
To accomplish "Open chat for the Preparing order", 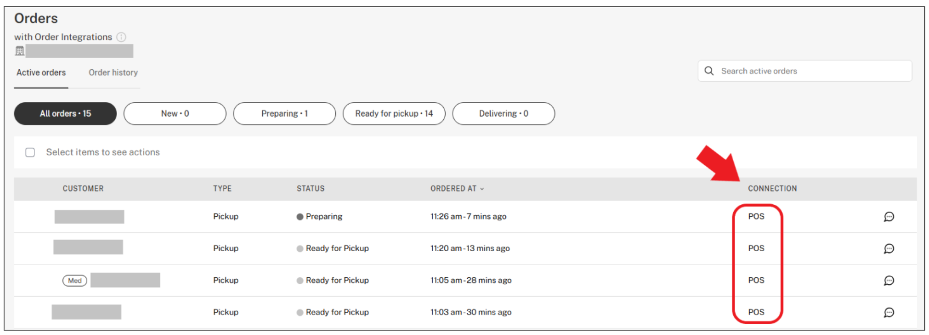I will tap(889, 217).
